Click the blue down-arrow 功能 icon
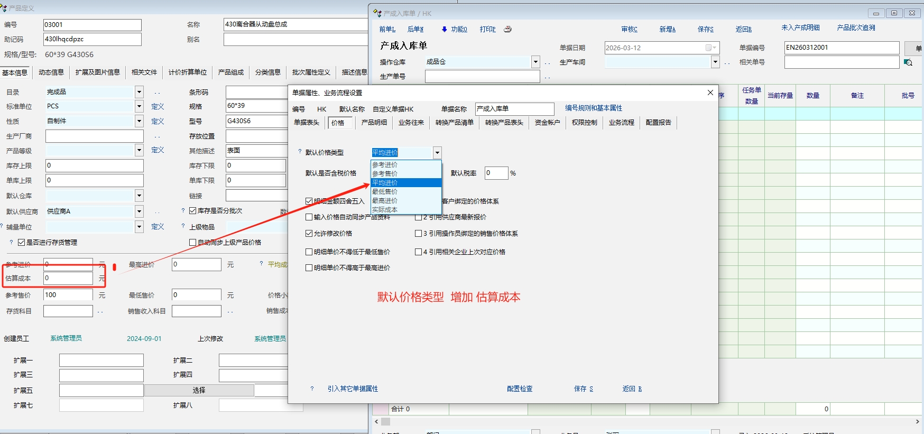The height and width of the screenshot is (434, 924). click(445, 29)
